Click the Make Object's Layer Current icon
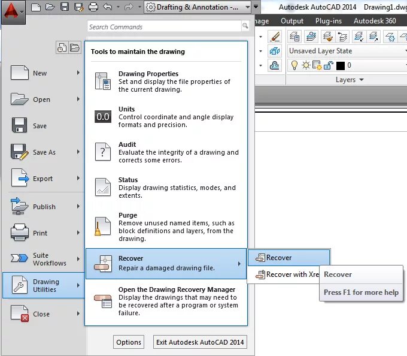407x356 pixels. 311,37
